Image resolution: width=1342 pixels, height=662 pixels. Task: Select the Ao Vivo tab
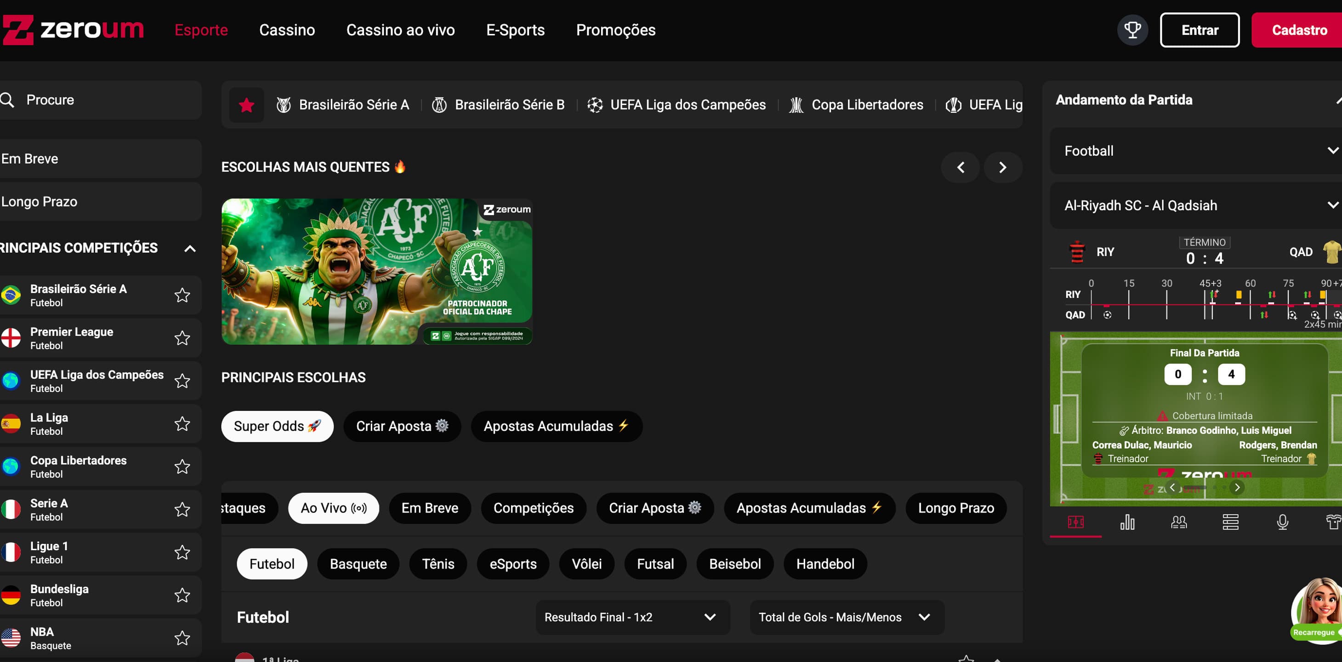click(333, 508)
